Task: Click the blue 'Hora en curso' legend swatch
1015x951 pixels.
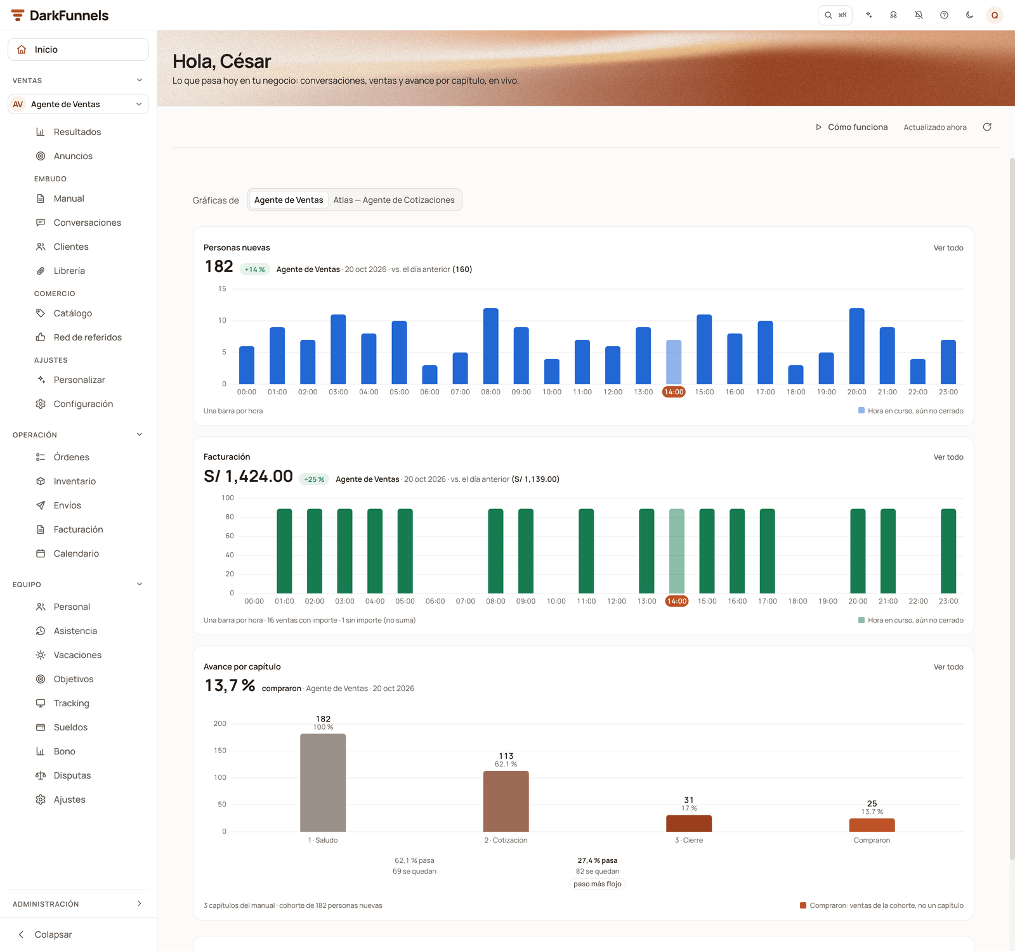Action: pos(861,411)
